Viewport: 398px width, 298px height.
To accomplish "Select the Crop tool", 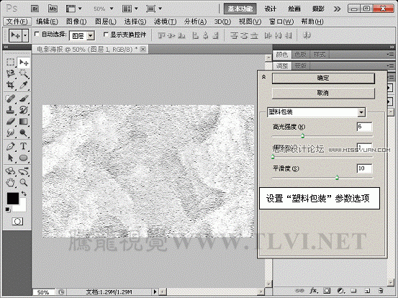I will click(x=10, y=85).
